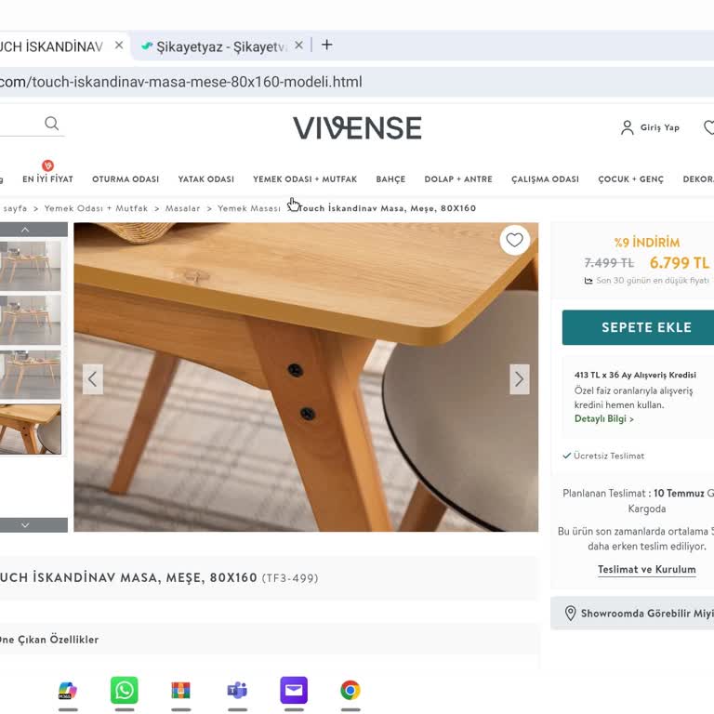
Task: Open BAHÇE menu
Action: [x=390, y=178]
